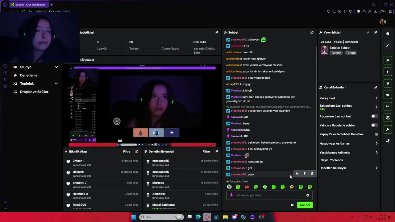The width and height of the screenshot is (395, 222).
Task: Open Discord from the taskbar
Action: pyautogui.click(x=234, y=217)
